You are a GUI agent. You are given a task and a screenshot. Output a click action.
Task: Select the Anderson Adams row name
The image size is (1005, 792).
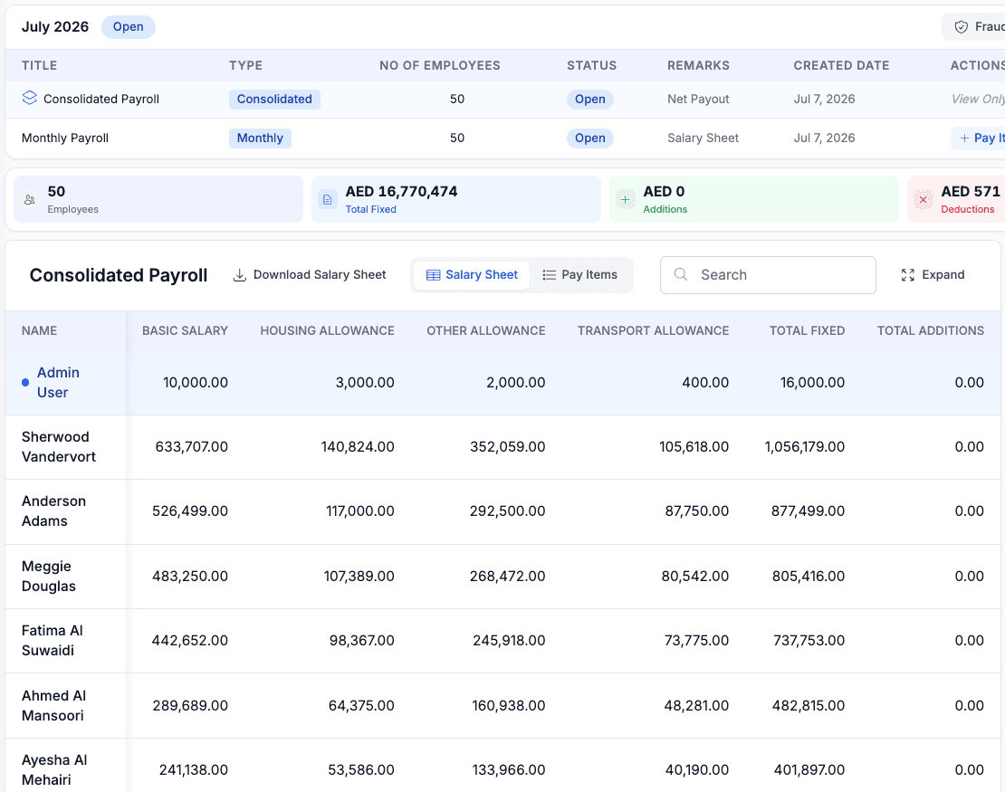53,511
